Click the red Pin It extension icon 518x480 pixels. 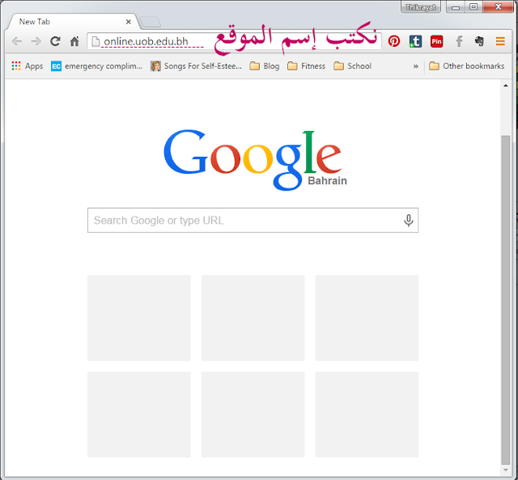click(x=436, y=41)
